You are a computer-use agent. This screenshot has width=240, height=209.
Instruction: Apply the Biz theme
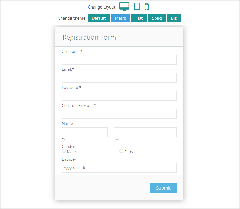[174, 18]
